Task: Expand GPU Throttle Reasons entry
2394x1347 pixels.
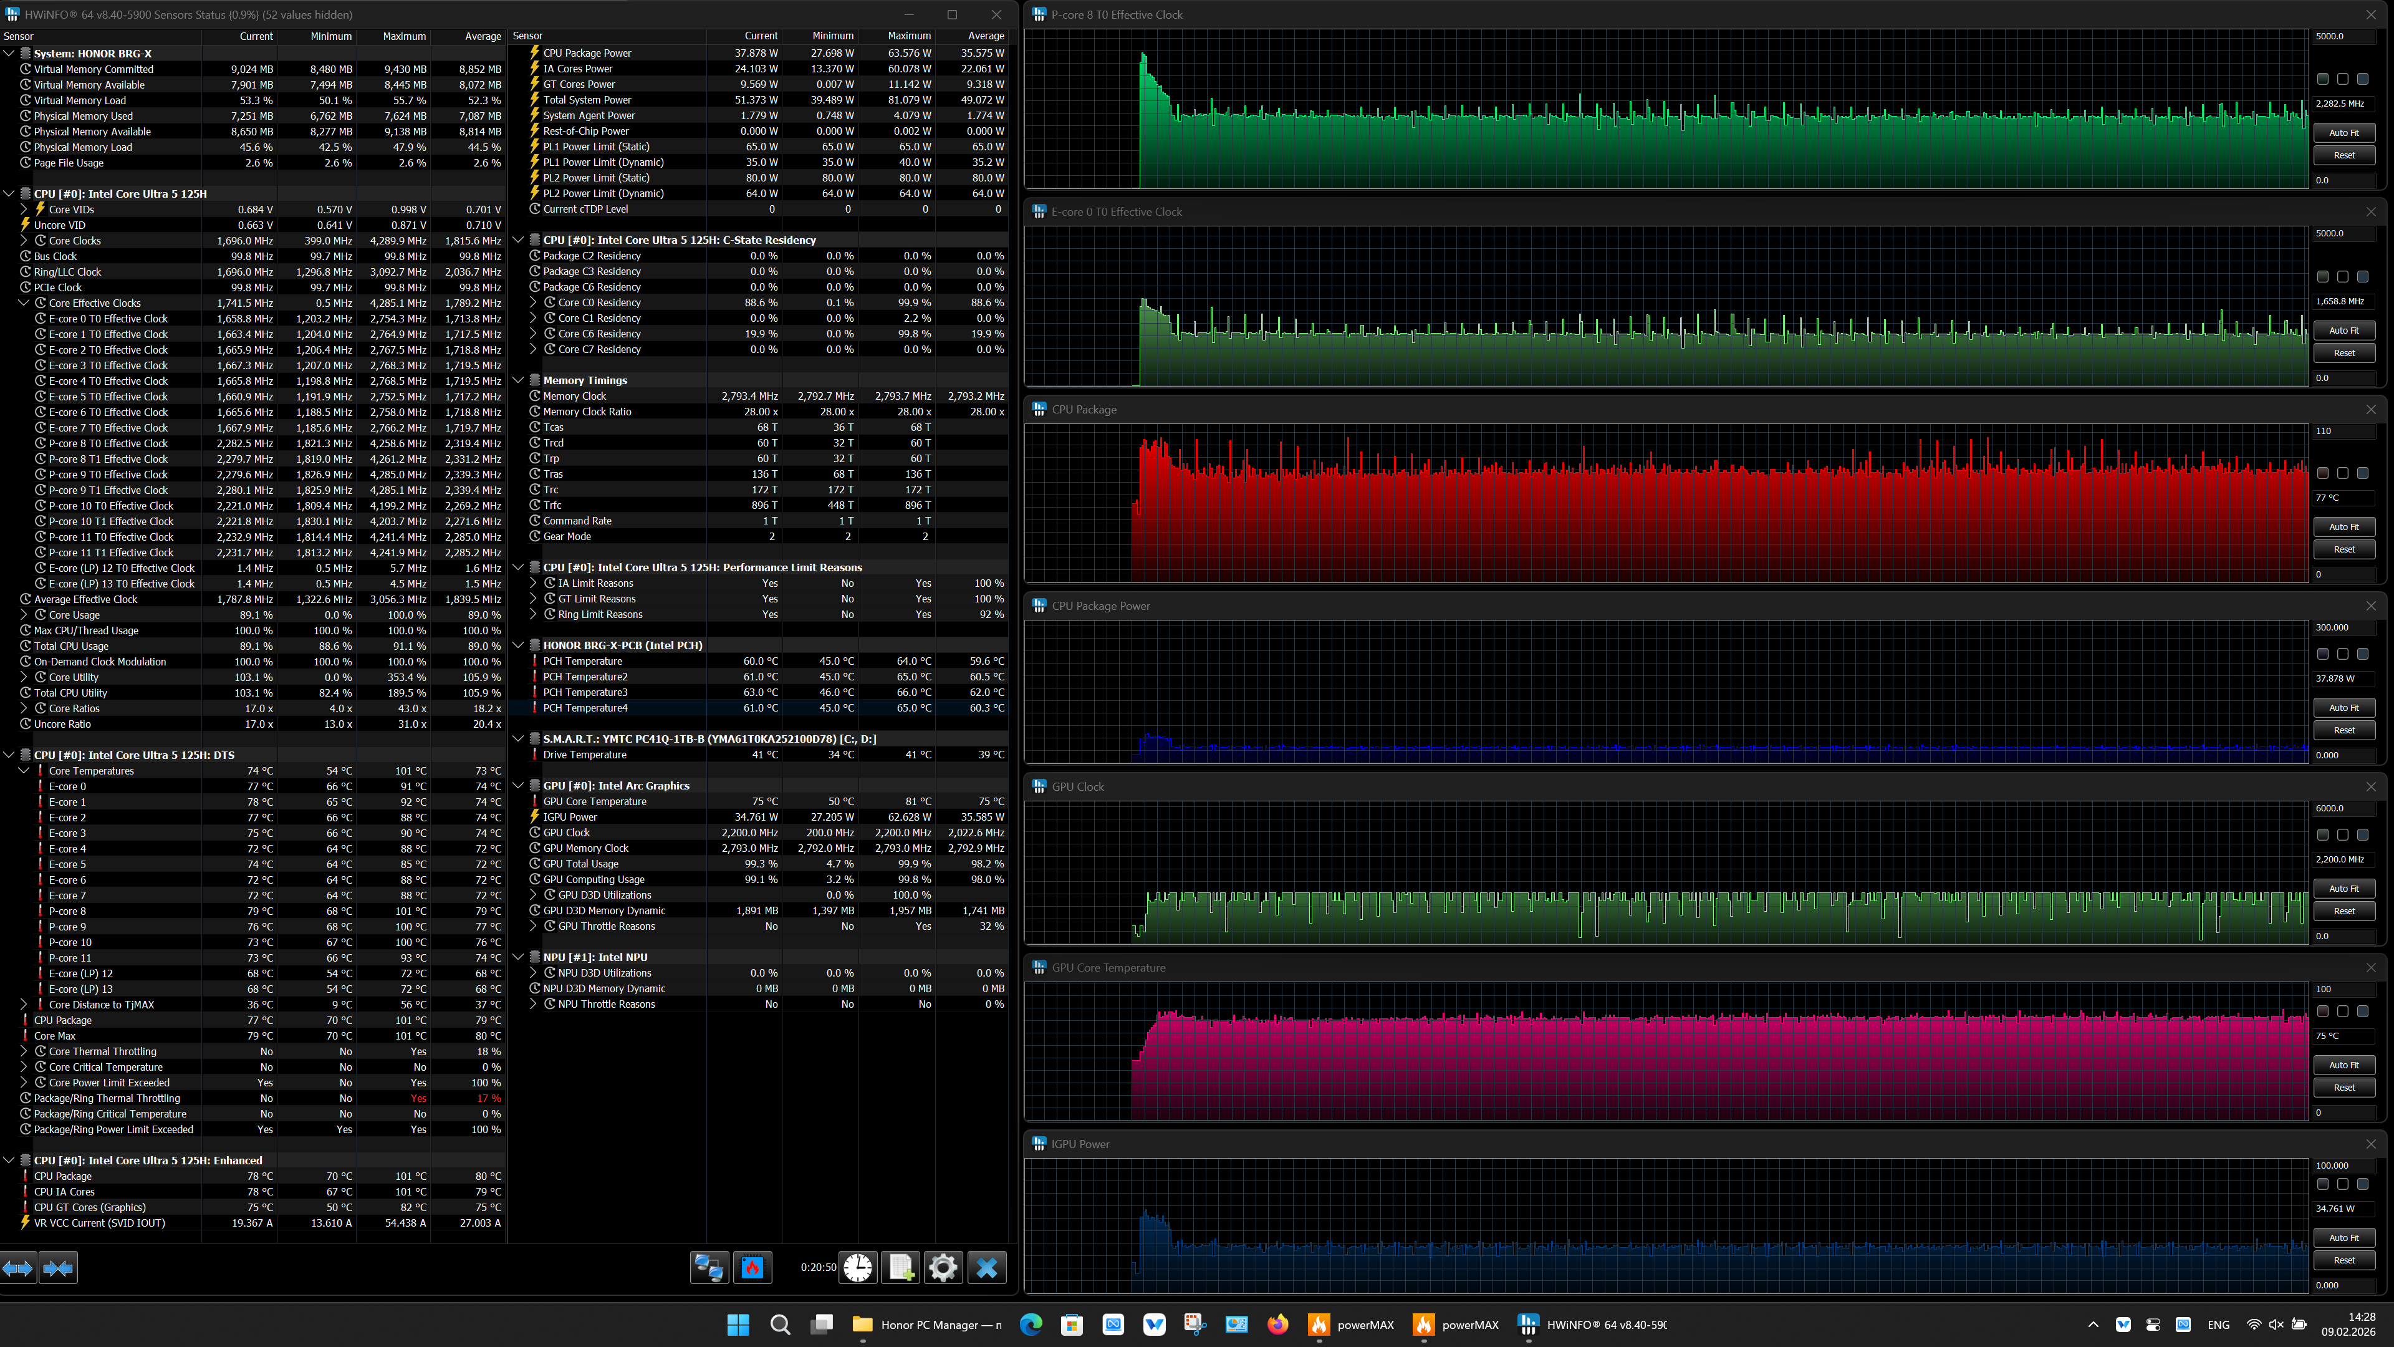Action: point(534,927)
